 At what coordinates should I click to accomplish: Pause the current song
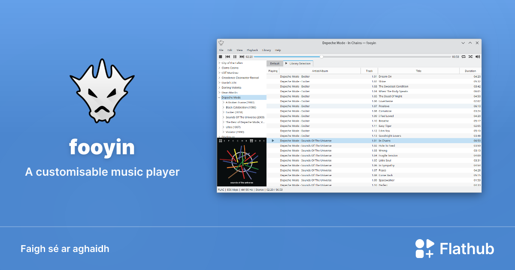click(235, 57)
